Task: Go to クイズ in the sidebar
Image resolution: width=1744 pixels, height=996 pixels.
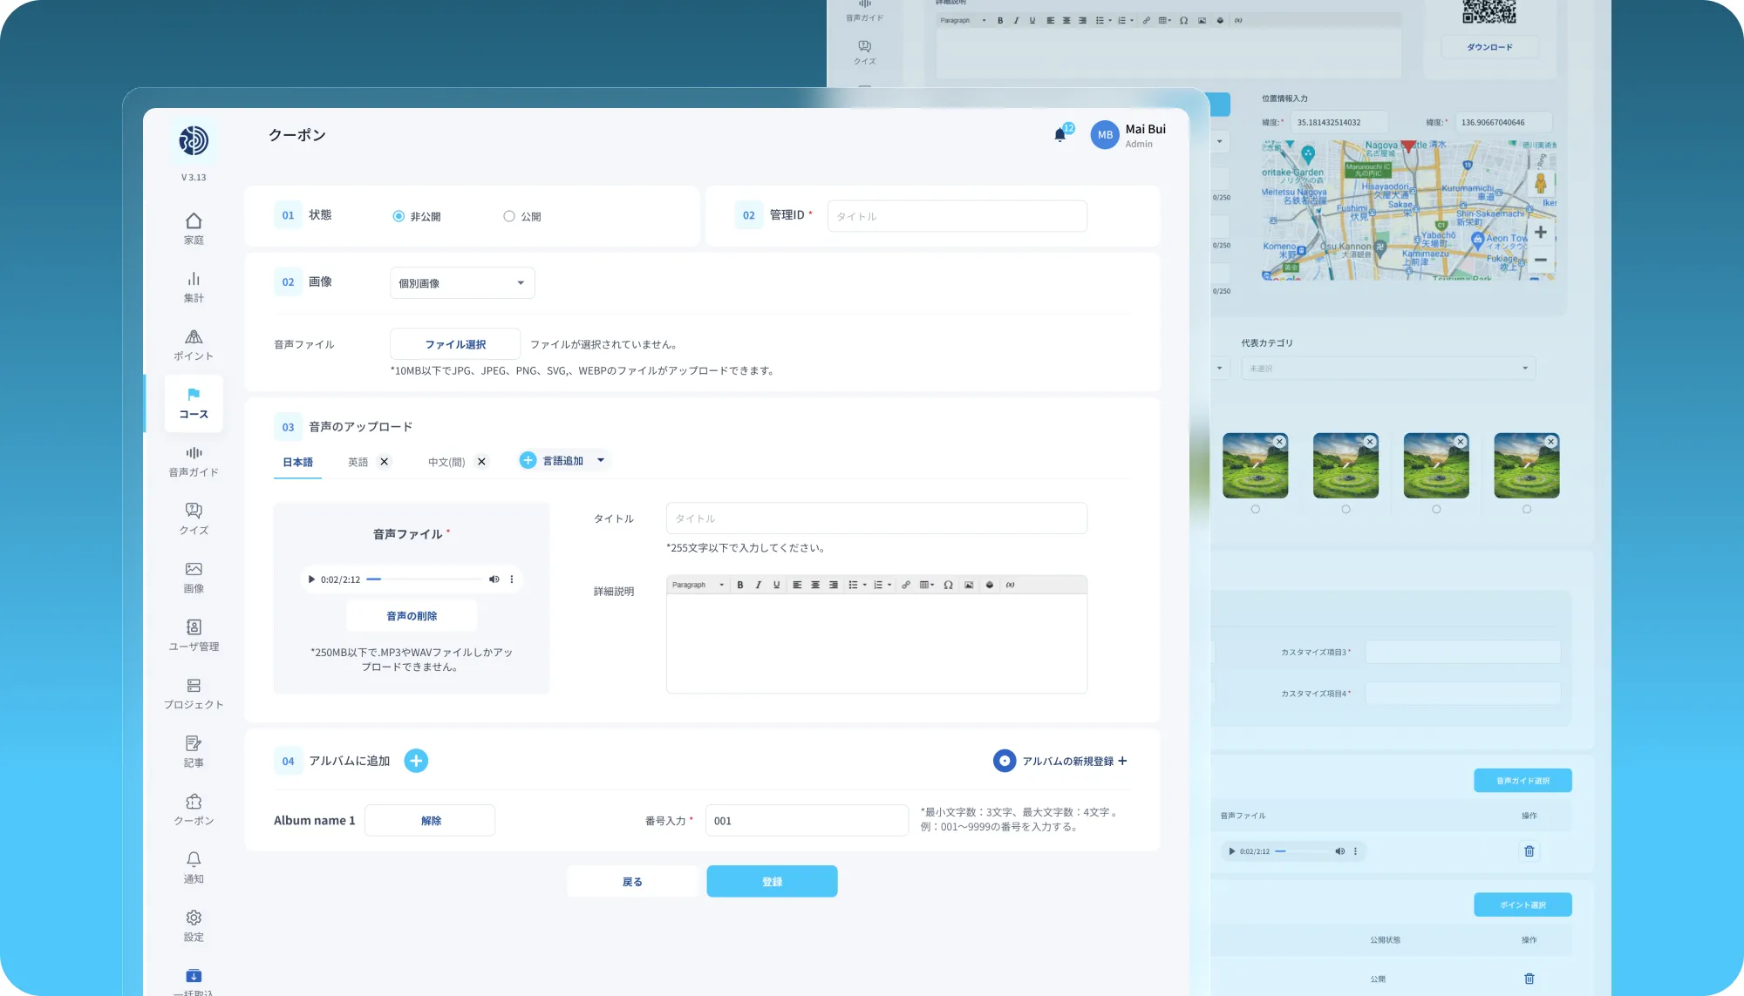Action: coord(194,518)
